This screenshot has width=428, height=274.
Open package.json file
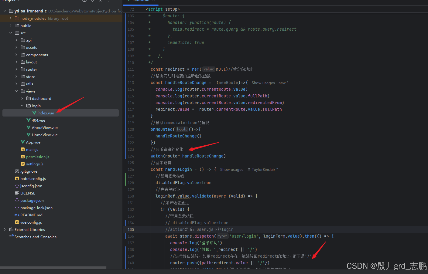click(x=32, y=201)
